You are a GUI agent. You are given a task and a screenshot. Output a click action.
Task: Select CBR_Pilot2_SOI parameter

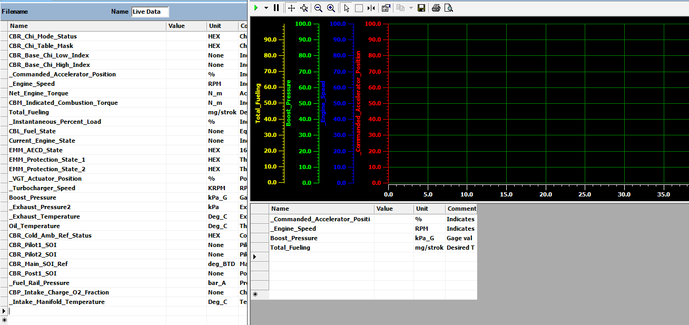[33, 254]
